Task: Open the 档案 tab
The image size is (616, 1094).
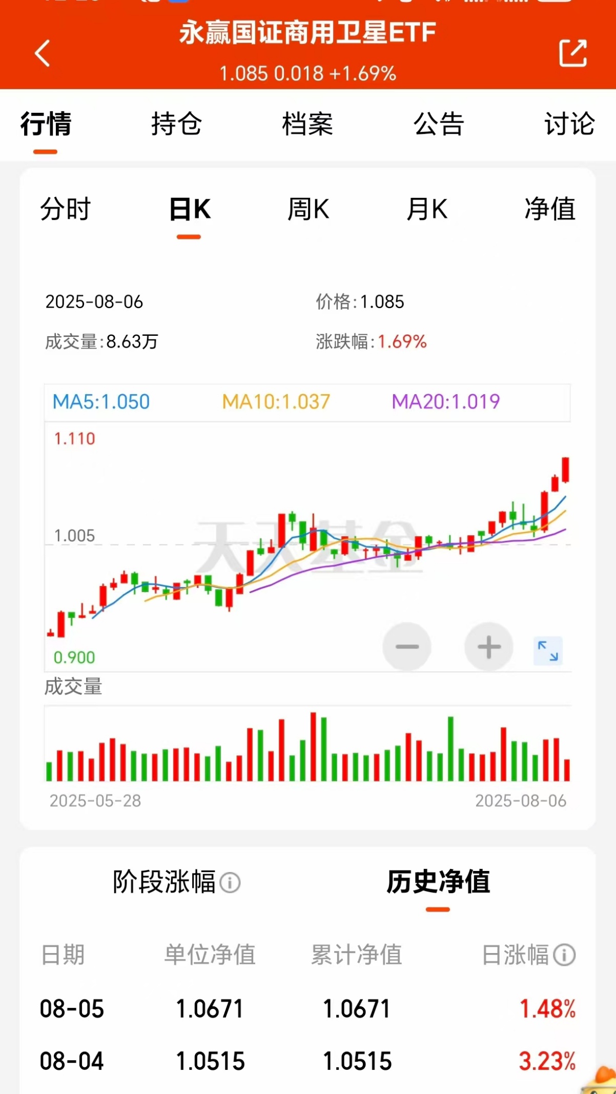Action: coord(307,124)
